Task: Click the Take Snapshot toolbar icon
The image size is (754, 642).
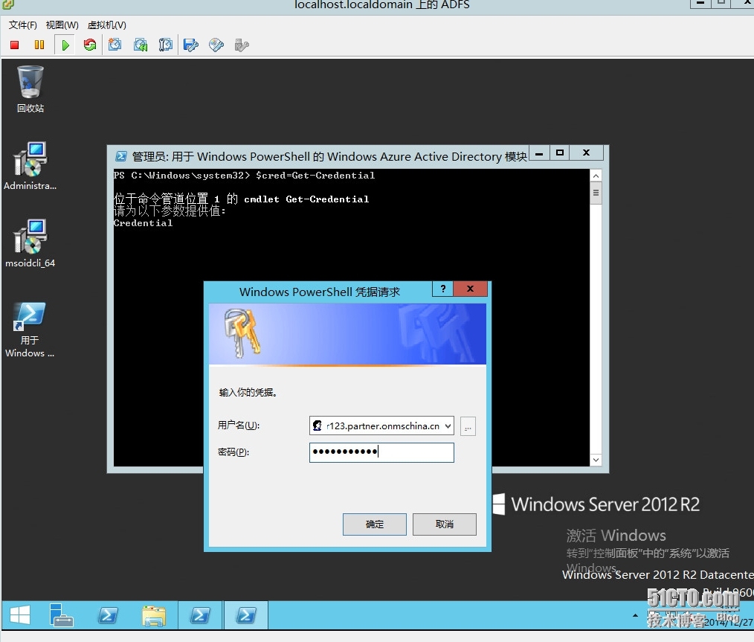Action: (x=115, y=45)
